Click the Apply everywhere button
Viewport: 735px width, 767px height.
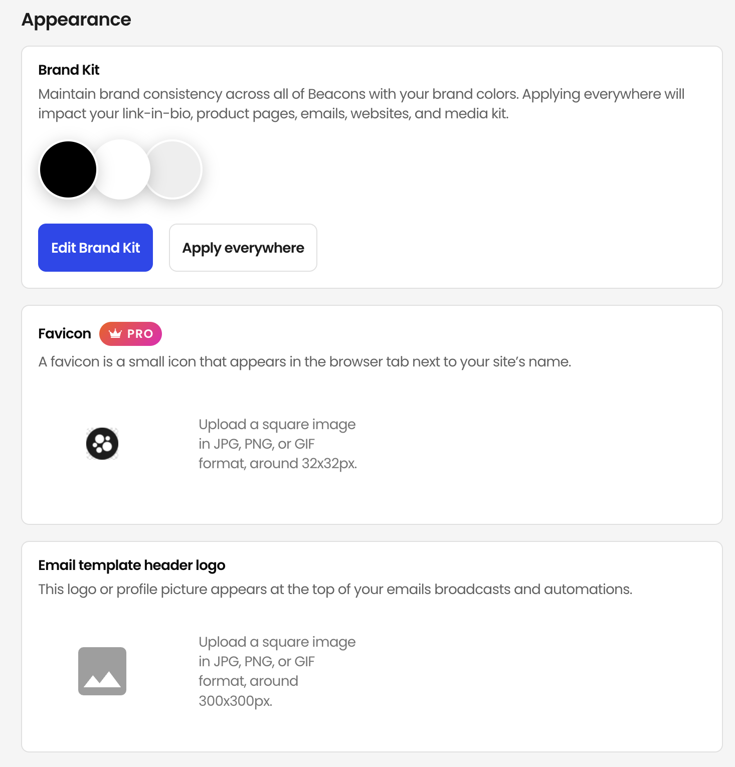click(x=243, y=248)
